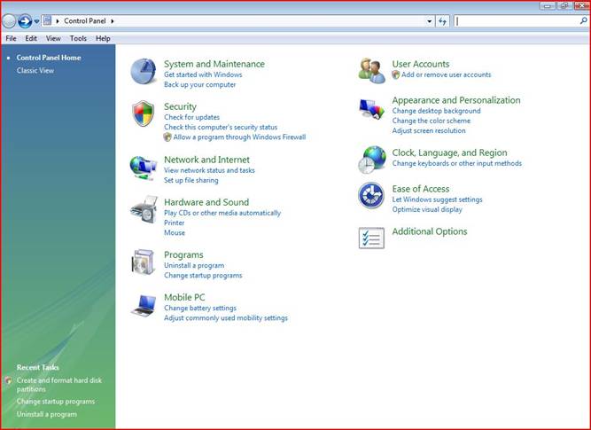The width and height of the screenshot is (591, 430).
Task: Open the View menu
Action: pos(53,39)
